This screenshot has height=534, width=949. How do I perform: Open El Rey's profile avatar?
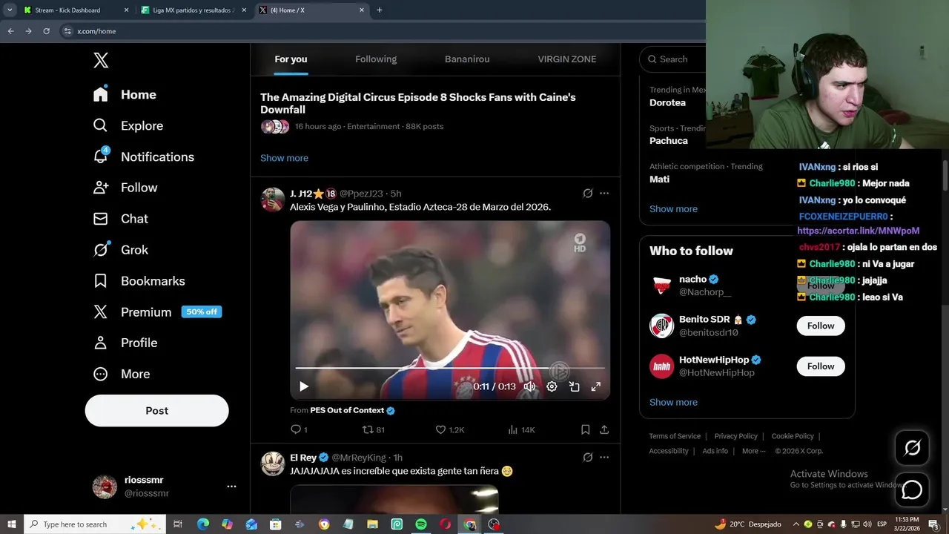tap(273, 464)
